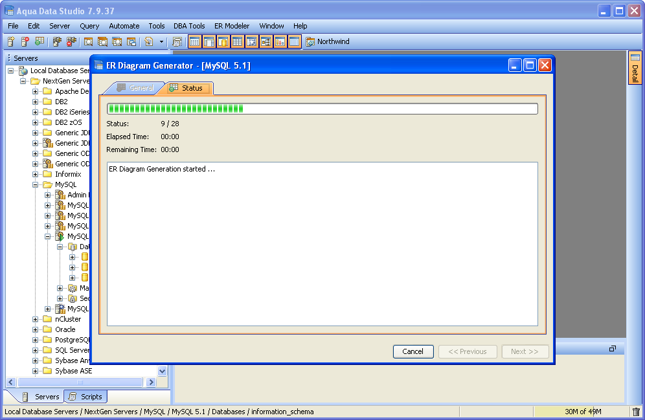
Task: Expand the DB2 folder node
Action: 36,102
